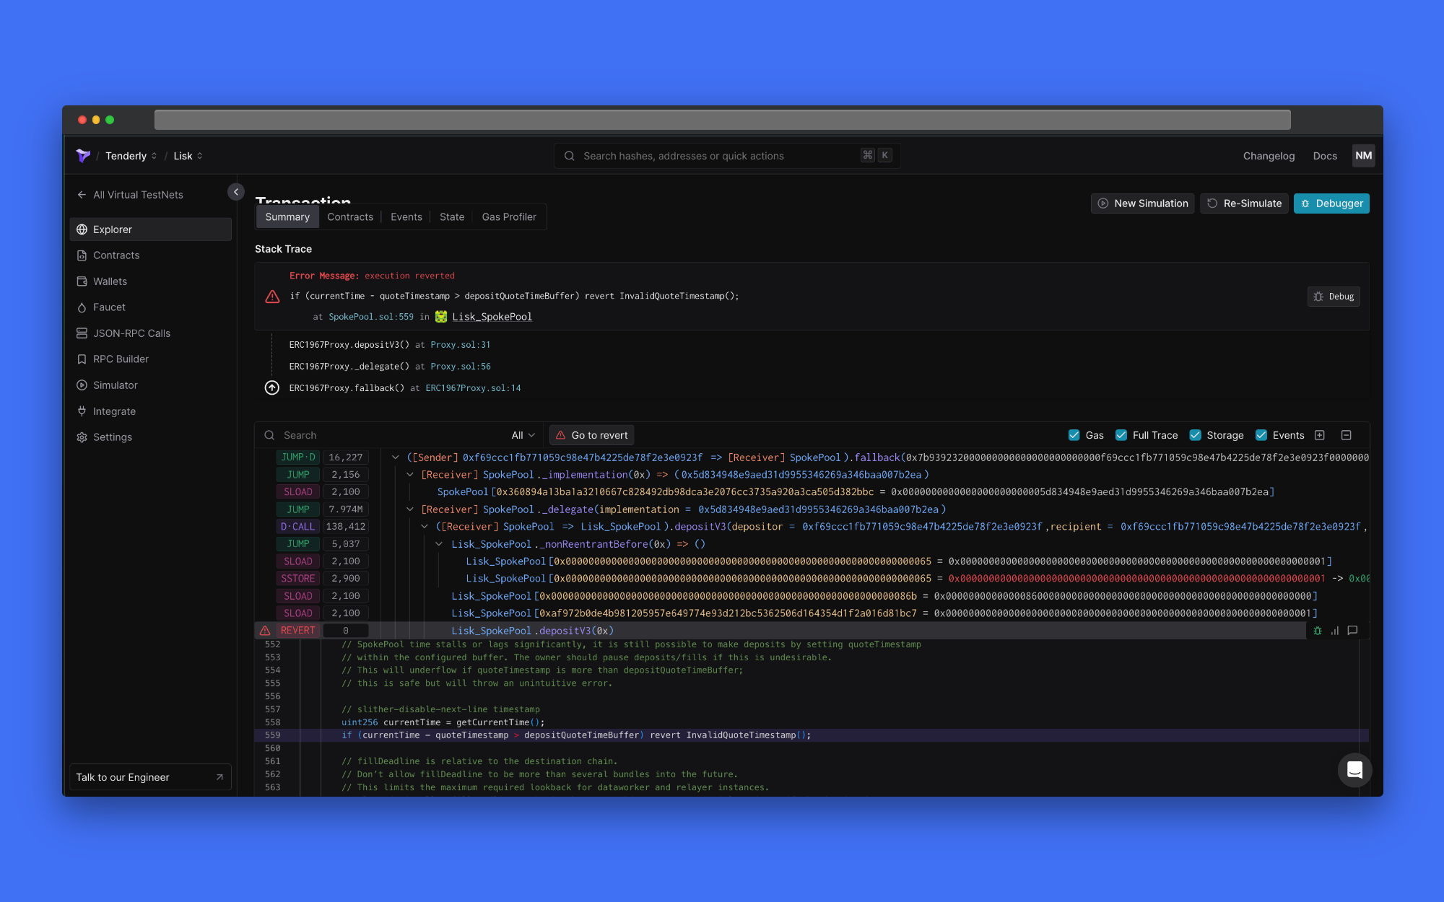Click the Go to revert button
The image size is (1444, 902).
pyautogui.click(x=591, y=435)
